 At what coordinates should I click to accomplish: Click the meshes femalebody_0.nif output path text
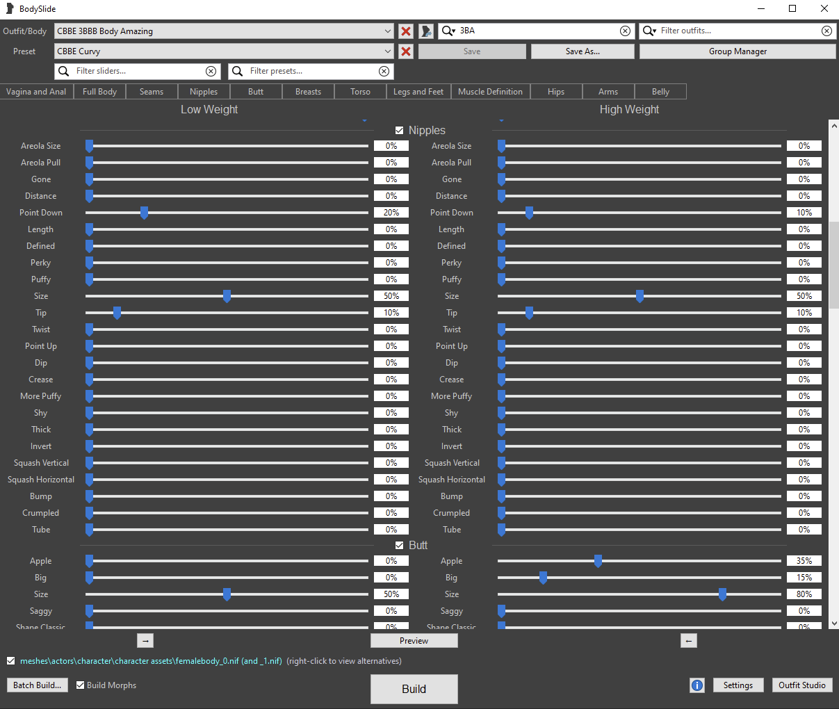(151, 661)
